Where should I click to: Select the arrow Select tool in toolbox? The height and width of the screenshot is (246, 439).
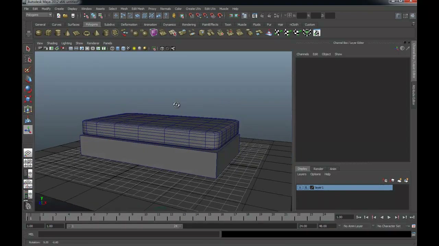(x=28, y=49)
